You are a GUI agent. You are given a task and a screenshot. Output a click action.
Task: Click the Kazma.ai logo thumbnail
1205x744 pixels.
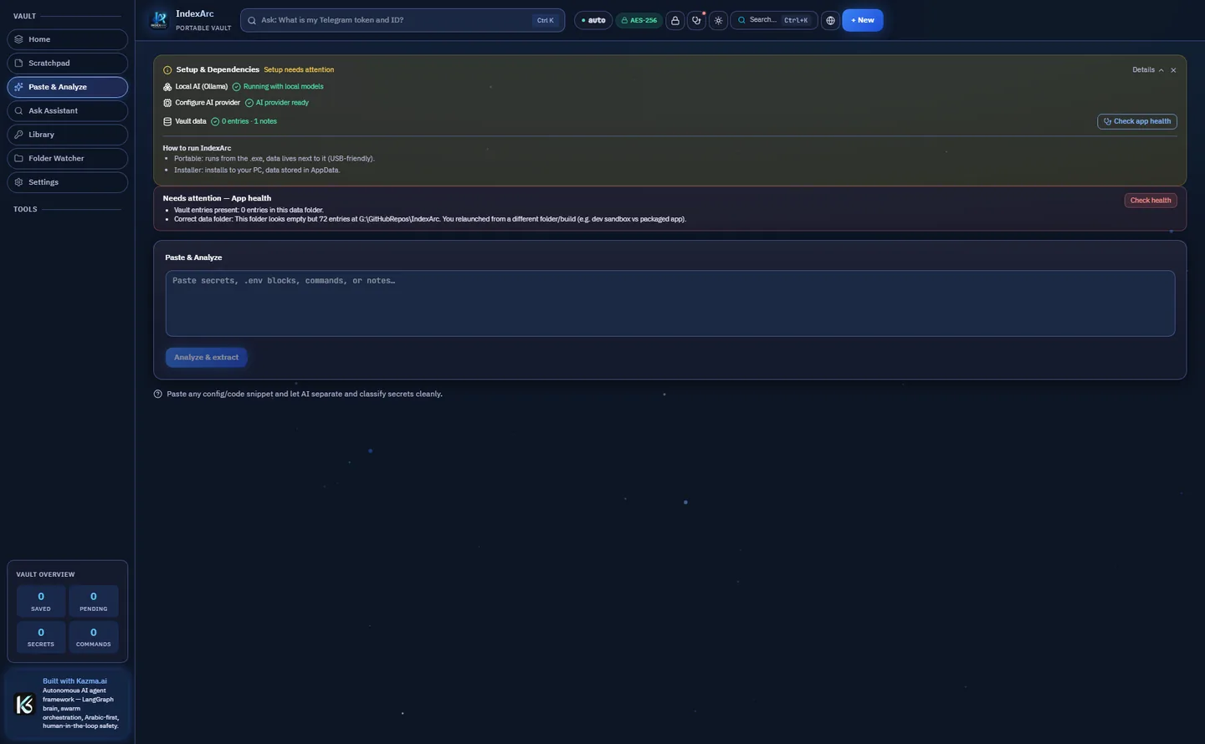[x=25, y=704]
